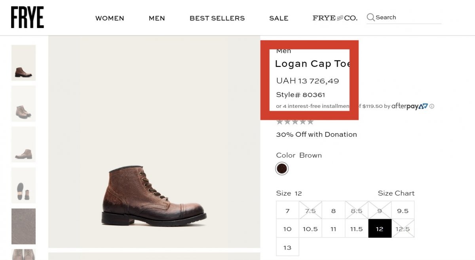The width and height of the screenshot is (475, 260).
Task: Open the MEN menu
Action: [157, 18]
